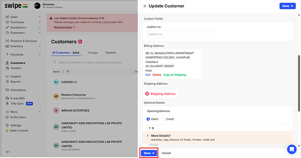Click the swipe logo
The width and height of the screenshot is (301, 158).
click(x=16, y=6)
